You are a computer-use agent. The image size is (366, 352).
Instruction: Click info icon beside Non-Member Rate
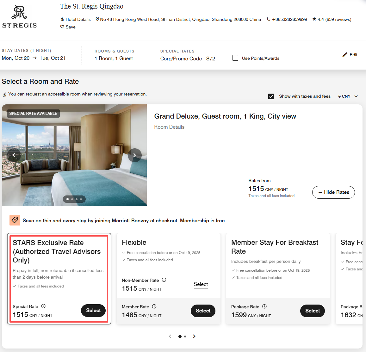[164, 280]
